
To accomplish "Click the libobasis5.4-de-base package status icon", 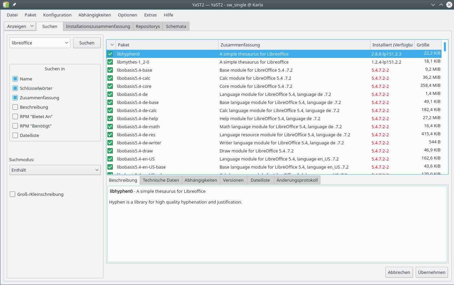I will click(110, 102).
